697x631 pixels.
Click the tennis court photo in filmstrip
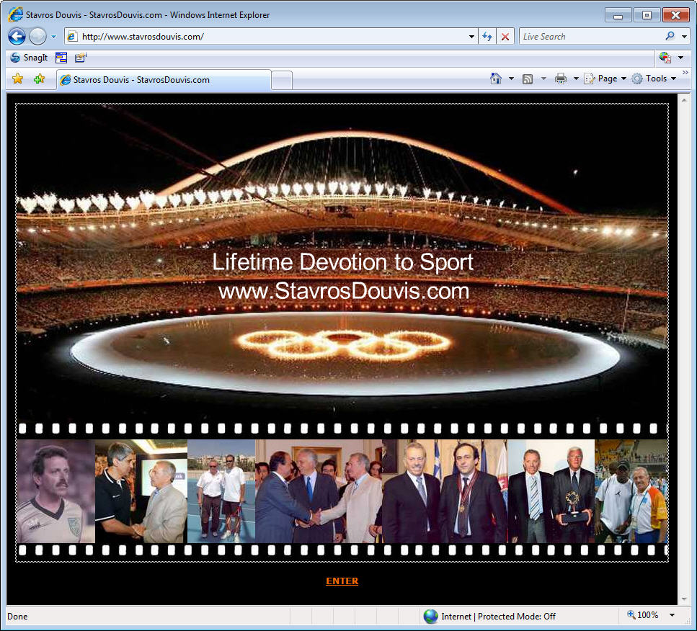tap(221, 491)
